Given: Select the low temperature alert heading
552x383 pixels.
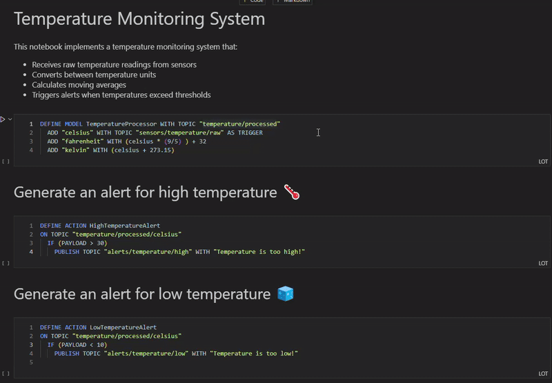Looking at the screenshot, I should click(x=141, y=294).
